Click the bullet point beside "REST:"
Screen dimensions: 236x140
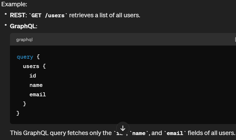(x=6, y=14)
